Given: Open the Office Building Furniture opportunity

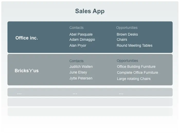Looking at the screenshot, I should pos(136,67).
